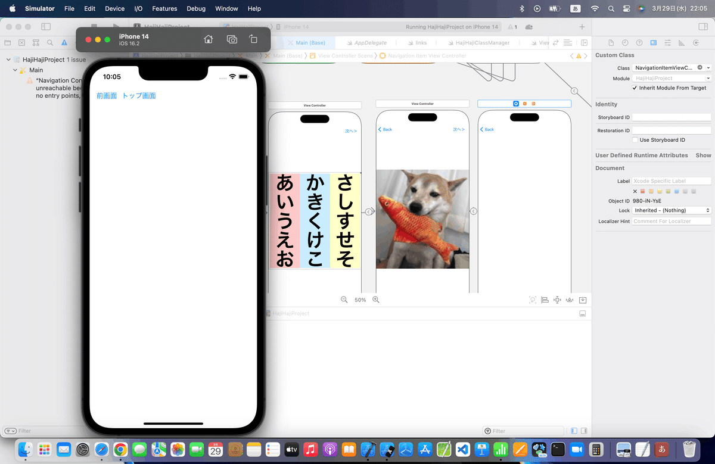Click the Resolve Auto Layout Issues icon
This screenshot has width=715, height=464.
tap(570, 300)
